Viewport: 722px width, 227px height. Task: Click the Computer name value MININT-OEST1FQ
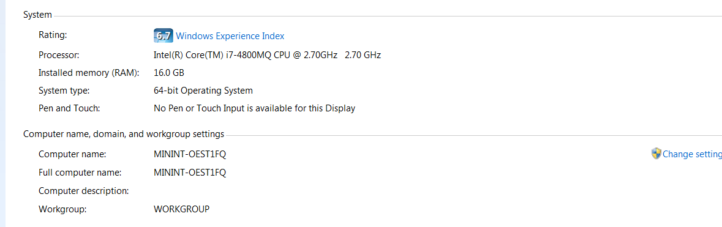coord(190,154)
